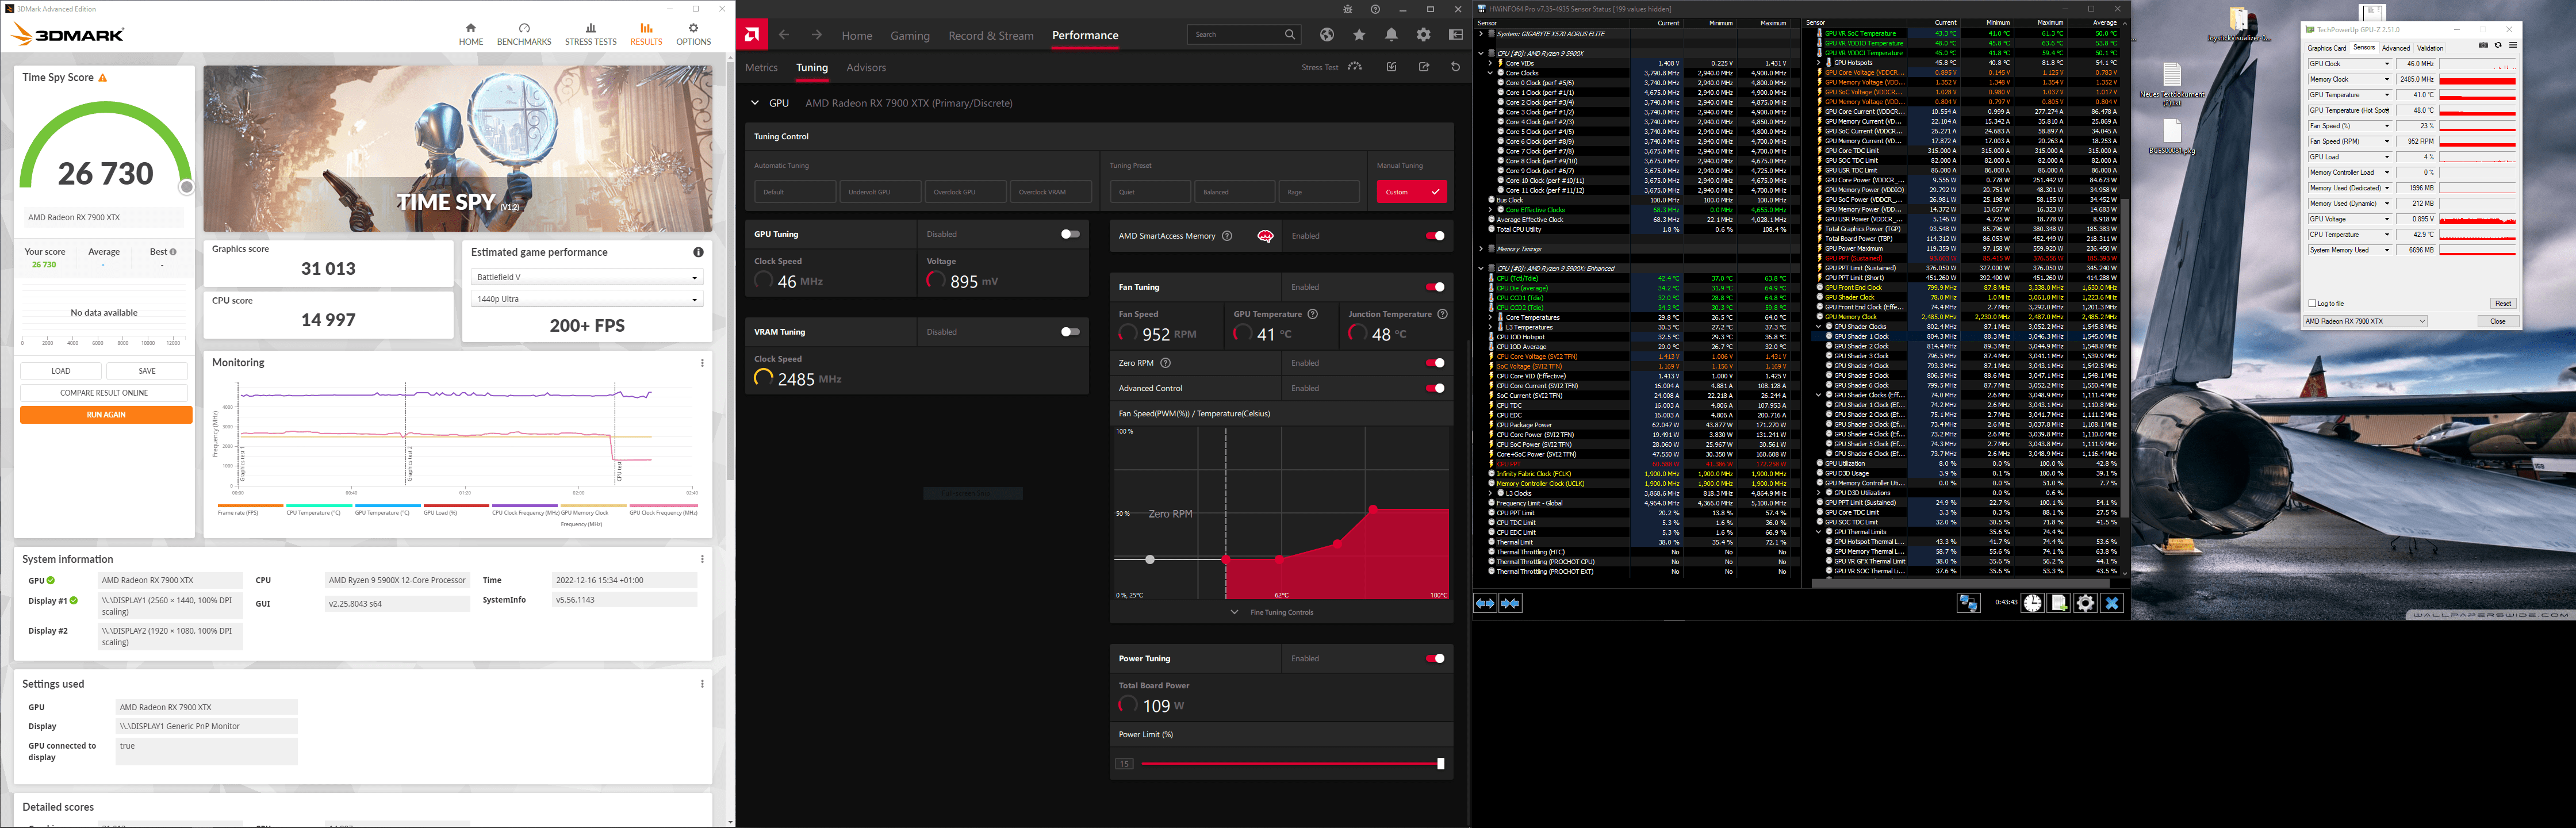Screen dimensions: 2576x828
Task: Toggle GPU Tuning switch
Action: pyautogui.click(x=1069, y=234)
